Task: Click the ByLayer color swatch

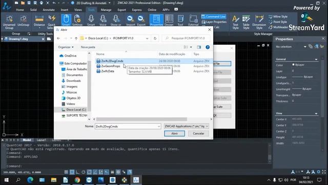Action: coord(293,65)
